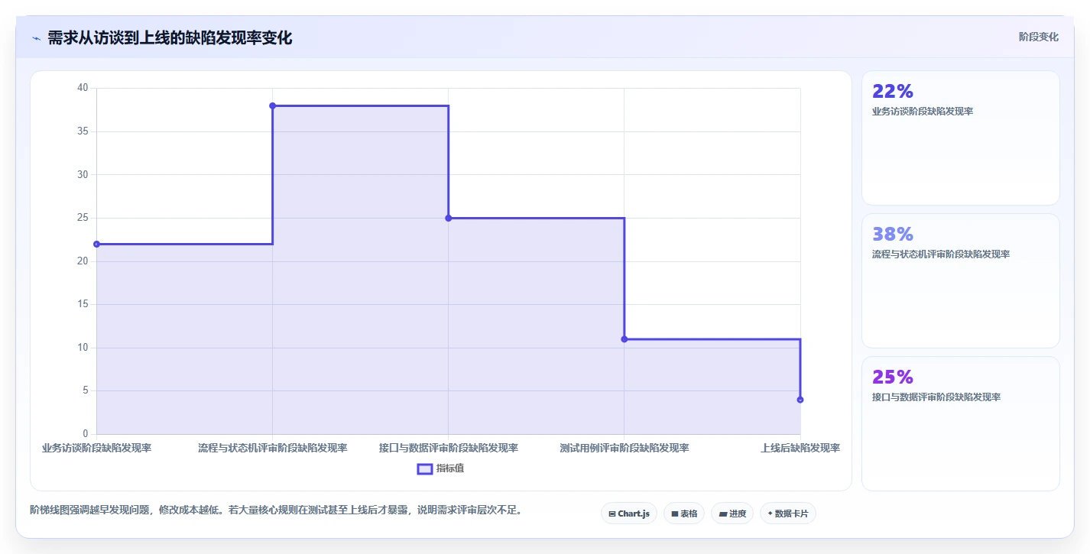Click x-axis label 业务访谈阶段缺陷发现率
1090x554 pixels.
pyautogui.click(x=96, y=448)
